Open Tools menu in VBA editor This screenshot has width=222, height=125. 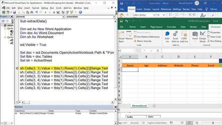tap(59, 8)
